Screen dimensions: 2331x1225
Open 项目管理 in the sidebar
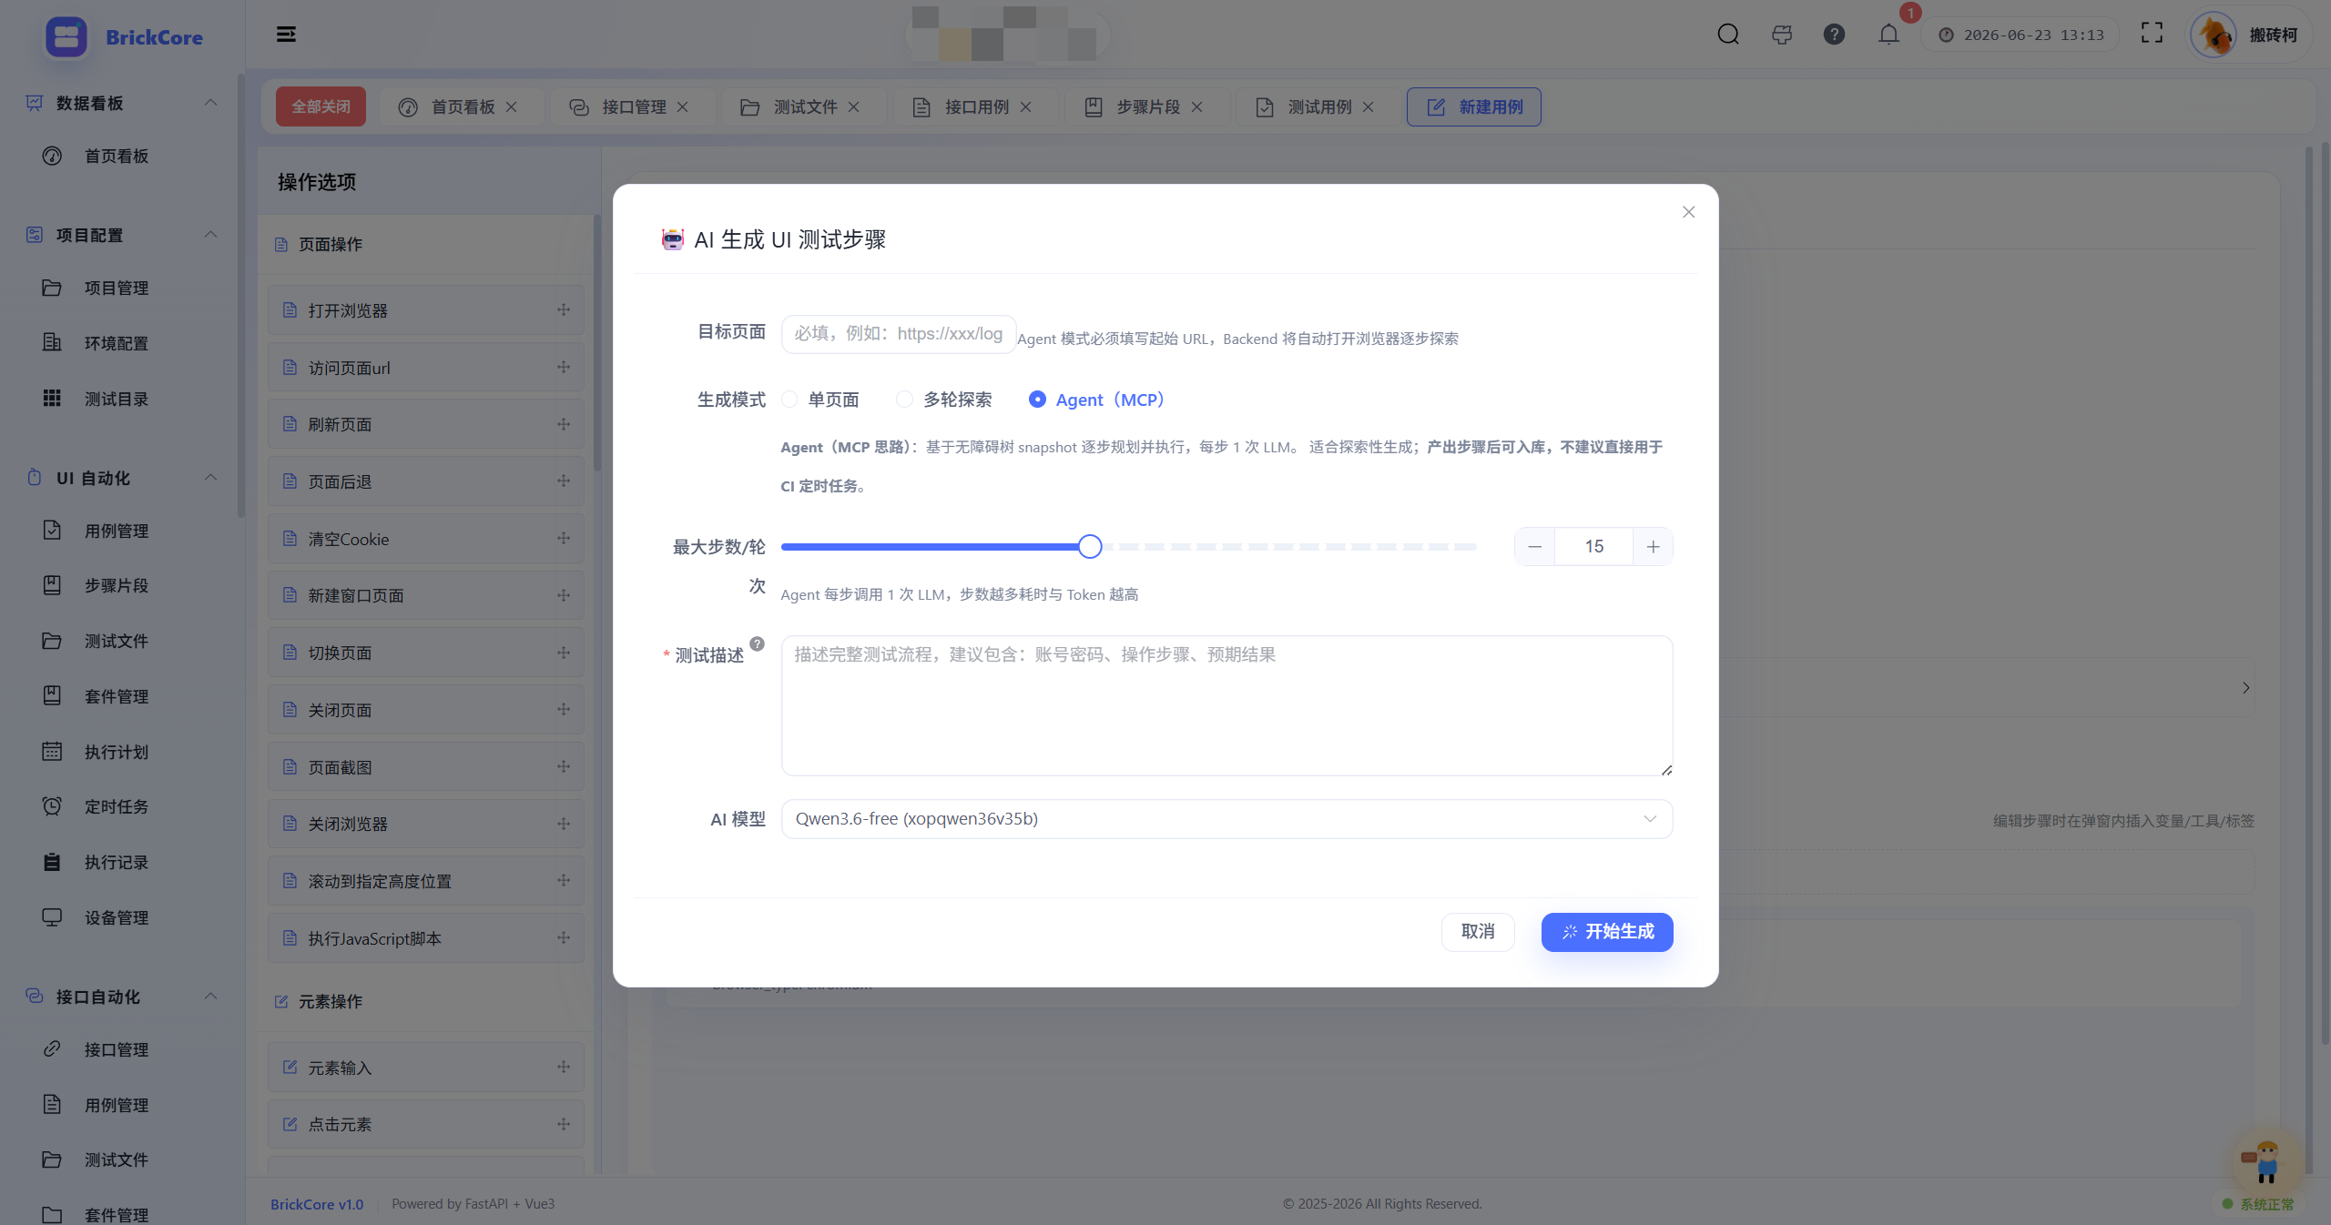(117, 288)
